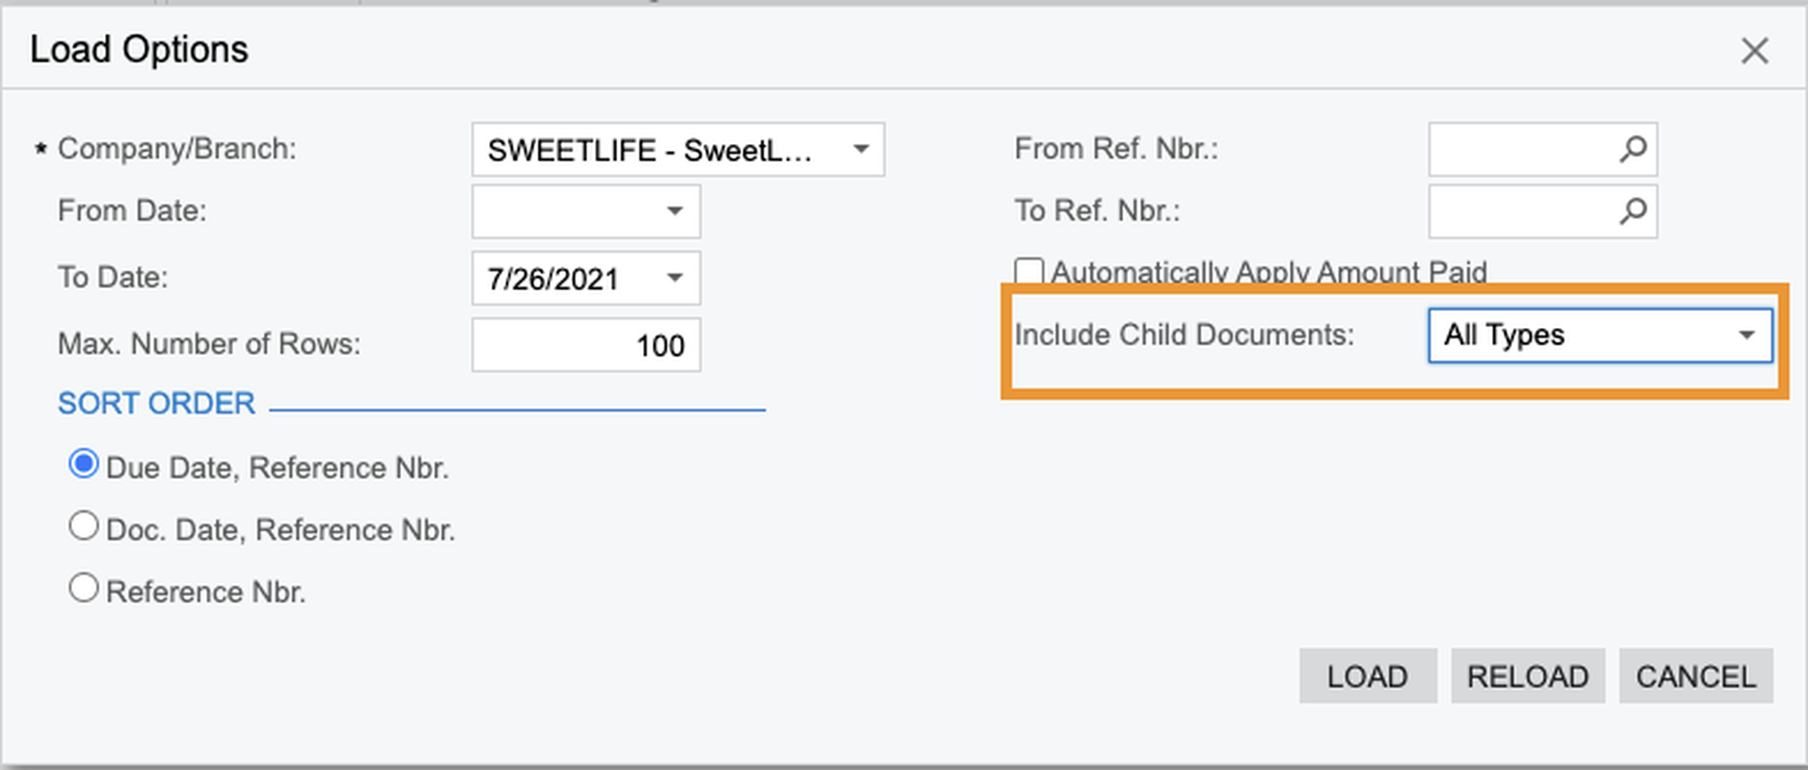Expand the Include Child Documents dropdown
This screenshot has width=1808, height=770.
click(1747, 335)
